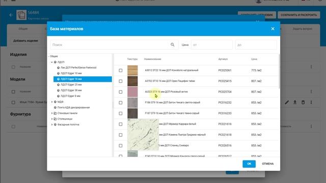Toggle checkbox of Илья 7184 model row

click(x=13, y=102)
